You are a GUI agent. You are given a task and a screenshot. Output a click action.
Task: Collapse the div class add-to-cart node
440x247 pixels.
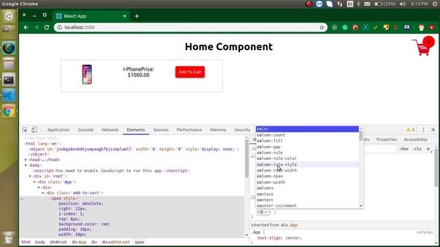[x=43, y=193]
